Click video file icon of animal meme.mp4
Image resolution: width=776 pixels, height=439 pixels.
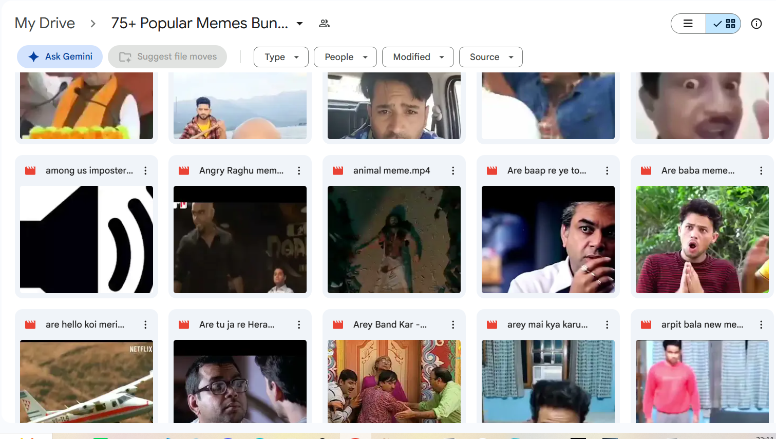pos(338,170)
